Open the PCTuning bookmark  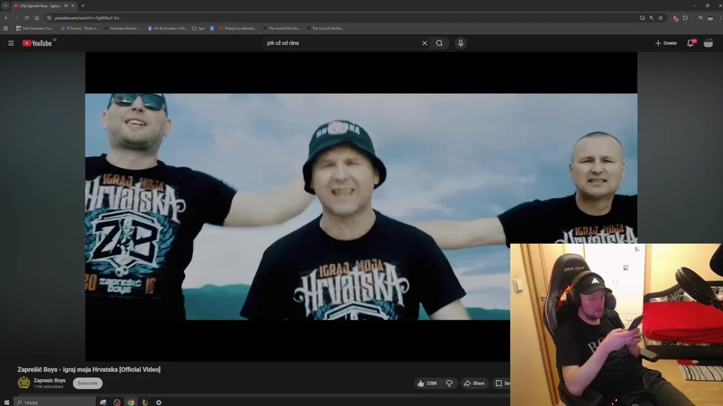click(79, 28)
